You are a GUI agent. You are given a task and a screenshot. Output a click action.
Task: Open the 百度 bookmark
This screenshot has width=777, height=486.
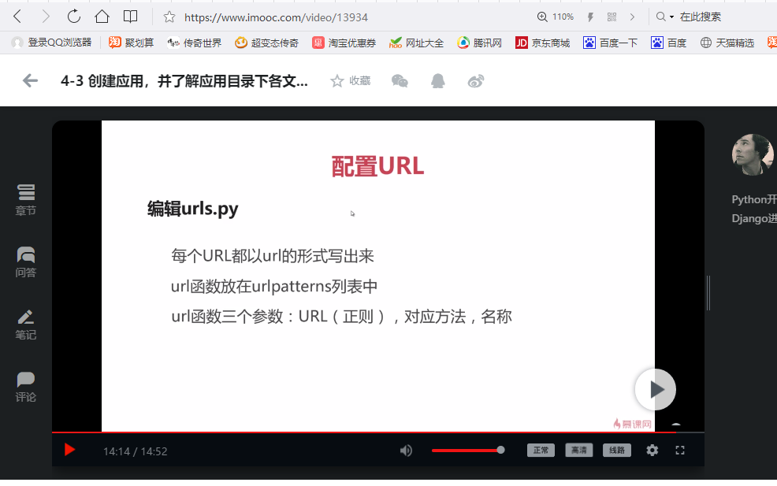pyautogui.click(x=668, y=43)
